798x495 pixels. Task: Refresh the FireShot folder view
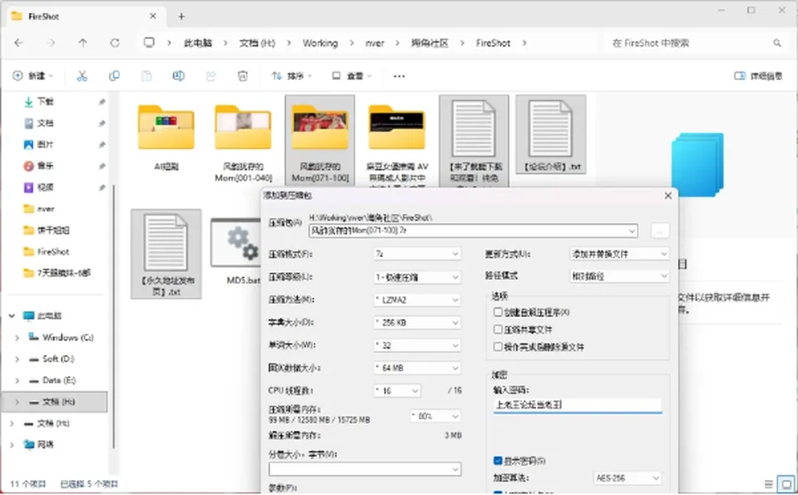[x=115, y=43]
